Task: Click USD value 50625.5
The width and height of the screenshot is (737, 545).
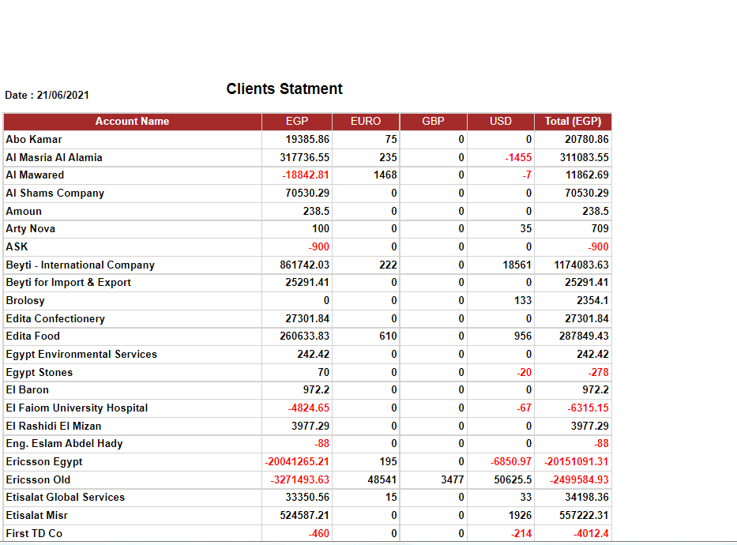Action: [513, 479]
